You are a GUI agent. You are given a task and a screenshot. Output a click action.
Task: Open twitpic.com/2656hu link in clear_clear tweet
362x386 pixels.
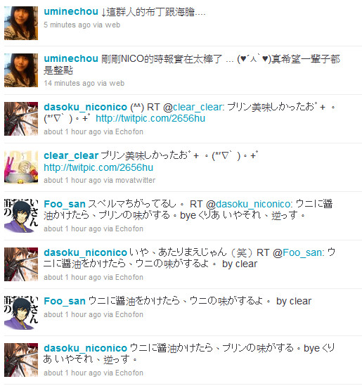(x=98, y=167)
